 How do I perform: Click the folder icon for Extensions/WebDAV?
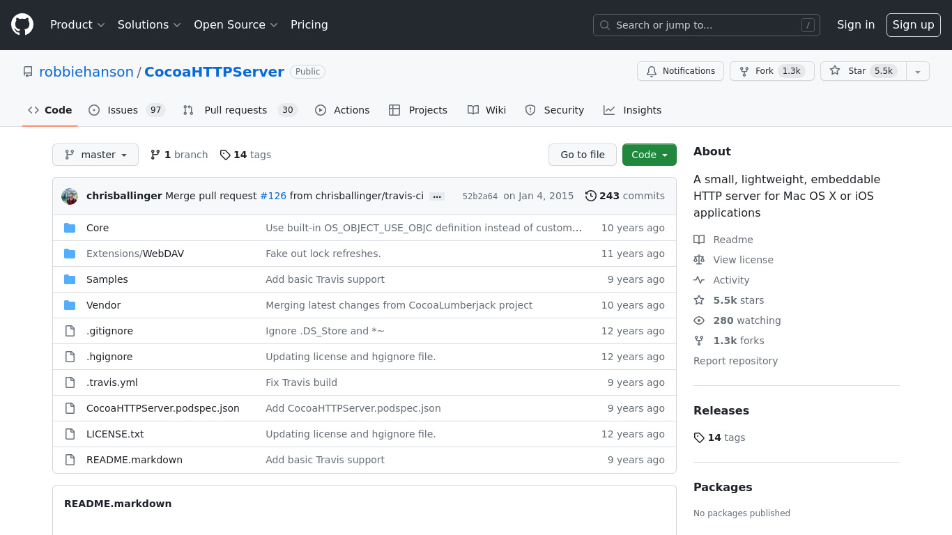[x=70, y=254]
